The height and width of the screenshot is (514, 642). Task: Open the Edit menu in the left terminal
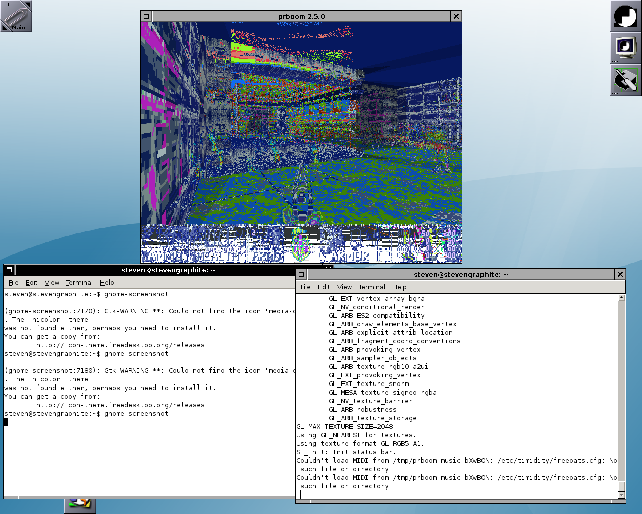click(x=31, y=283)
